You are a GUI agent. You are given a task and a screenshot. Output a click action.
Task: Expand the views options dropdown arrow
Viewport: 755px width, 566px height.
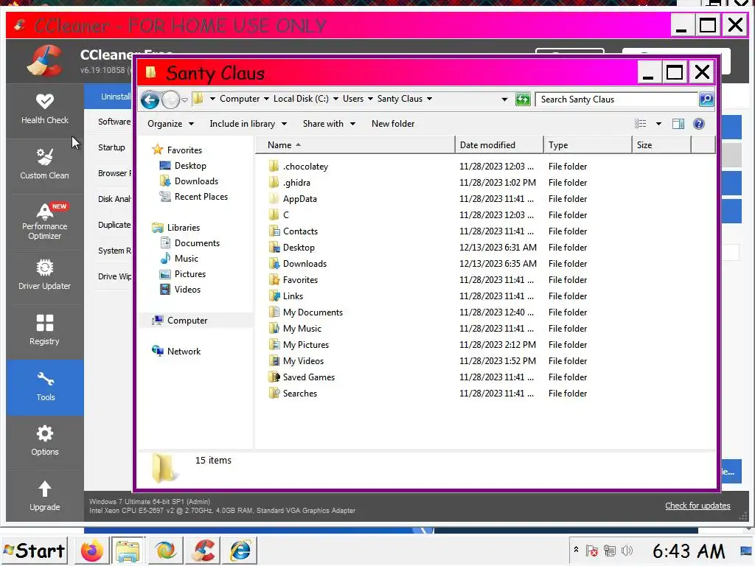pos(658,124)
